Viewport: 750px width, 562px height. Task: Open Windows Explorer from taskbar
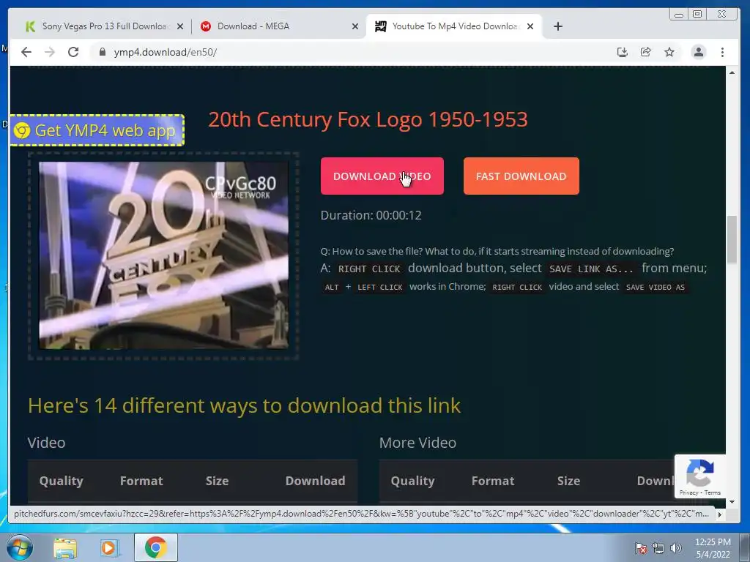pyautogui.click(x=65, y=548)
